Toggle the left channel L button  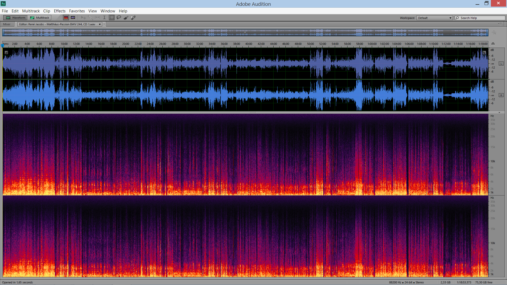click(x=501, y=64)
